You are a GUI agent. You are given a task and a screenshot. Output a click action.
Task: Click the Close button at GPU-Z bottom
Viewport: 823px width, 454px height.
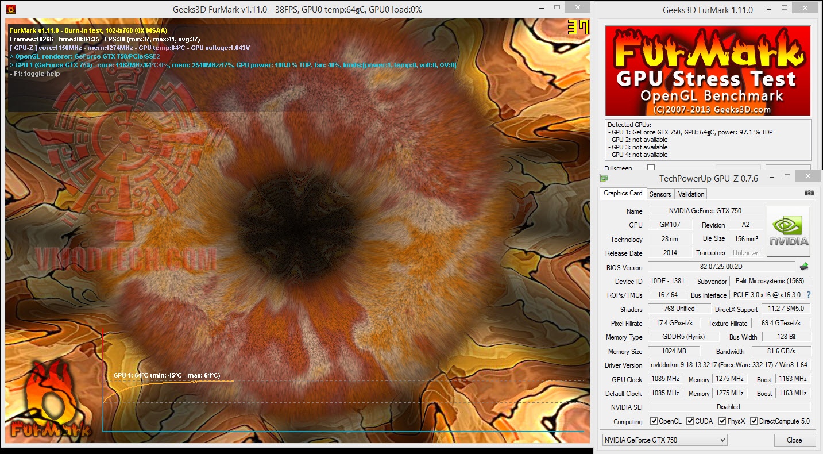pos(795,440)
